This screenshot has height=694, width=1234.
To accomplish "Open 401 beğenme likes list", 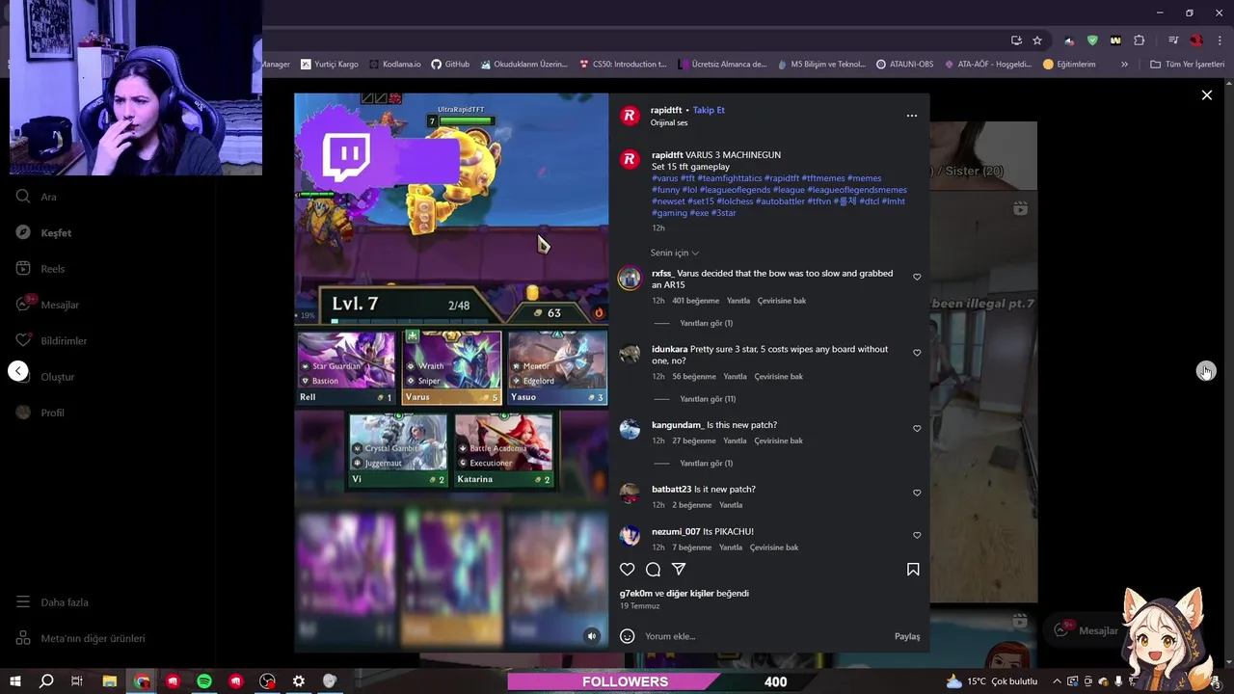I will 696,301.
